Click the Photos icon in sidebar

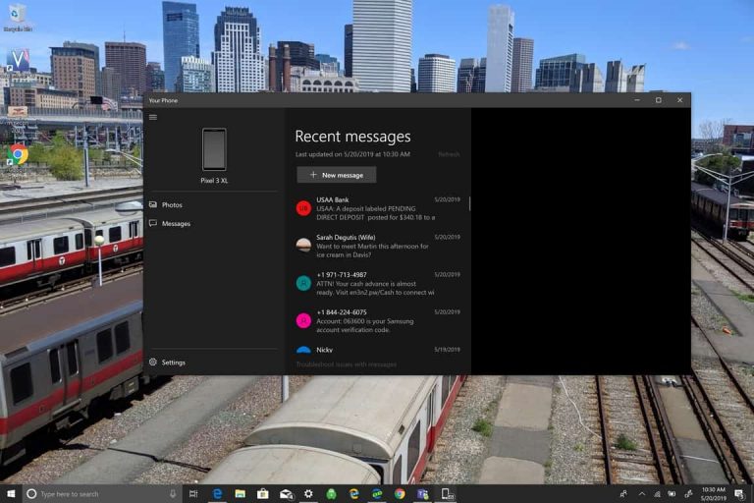153,205
